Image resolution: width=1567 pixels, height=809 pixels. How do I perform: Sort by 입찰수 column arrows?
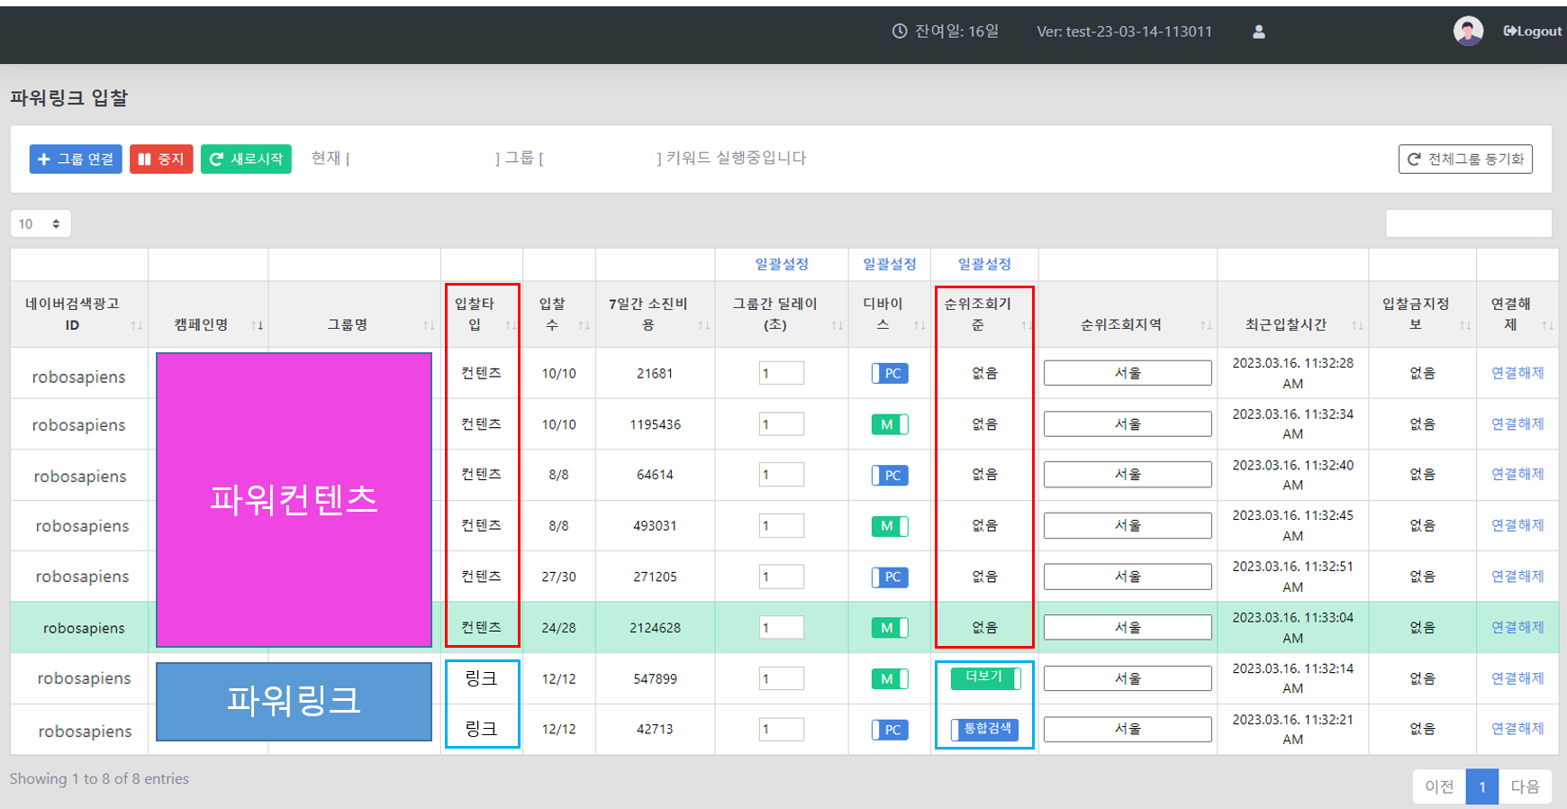click(584, 325)
